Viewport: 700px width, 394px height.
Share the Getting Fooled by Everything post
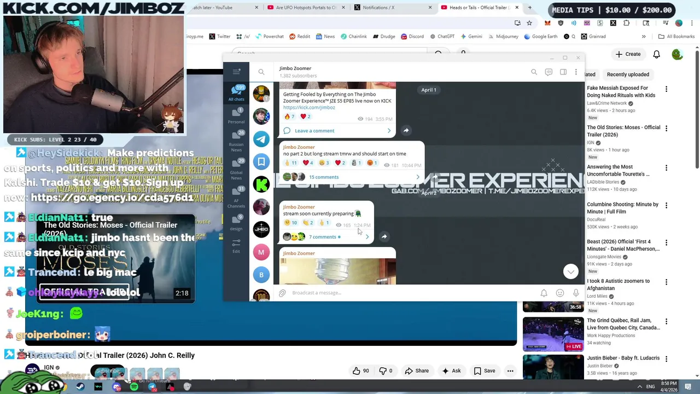click(x=406, y=130)
